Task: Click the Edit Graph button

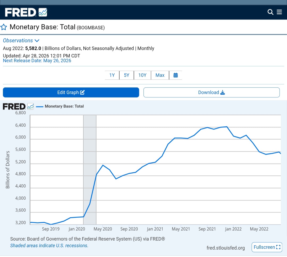Action: pyautogui.click(x=71, y=92)
